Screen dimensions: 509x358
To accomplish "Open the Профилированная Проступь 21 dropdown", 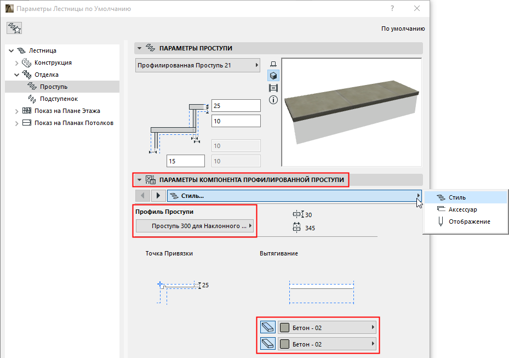I will 197,65.
